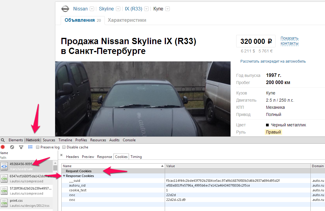Viewport: 325px width, 211px height.
Task: Select the print.css request name
Action: coord(16,201)
